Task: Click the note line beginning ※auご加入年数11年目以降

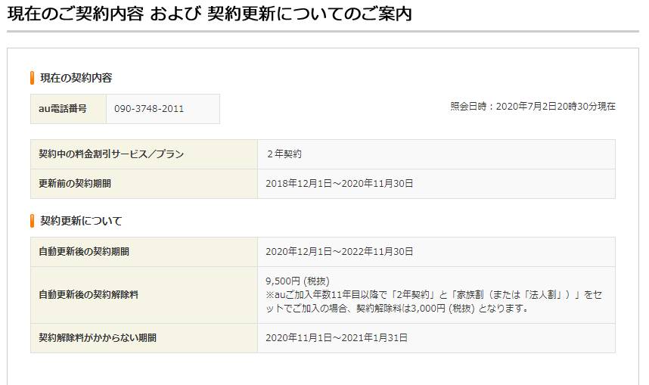Action: click(438, 295)
